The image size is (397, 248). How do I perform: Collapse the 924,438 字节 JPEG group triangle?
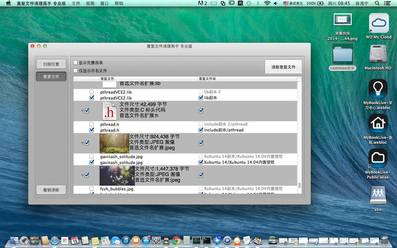82,143
